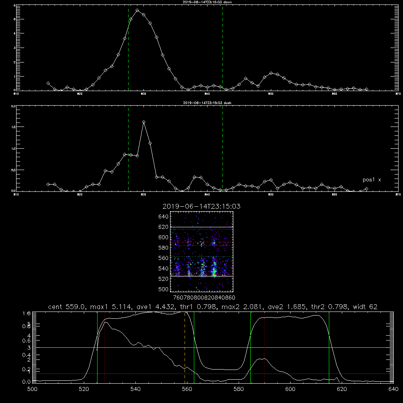Click the 560 label on spectrogram y-axis
The width and height of the screenshot is (403, 403).
click(x=164, y=258)
